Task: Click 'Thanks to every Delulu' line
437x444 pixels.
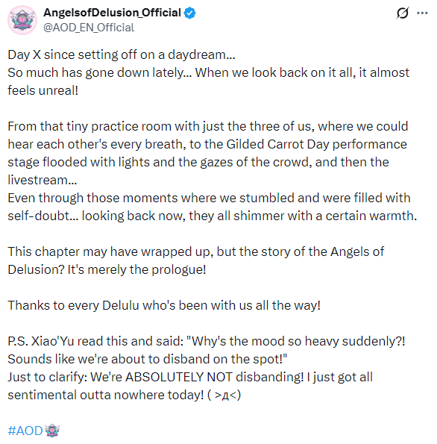Action: tap(164, 305)
